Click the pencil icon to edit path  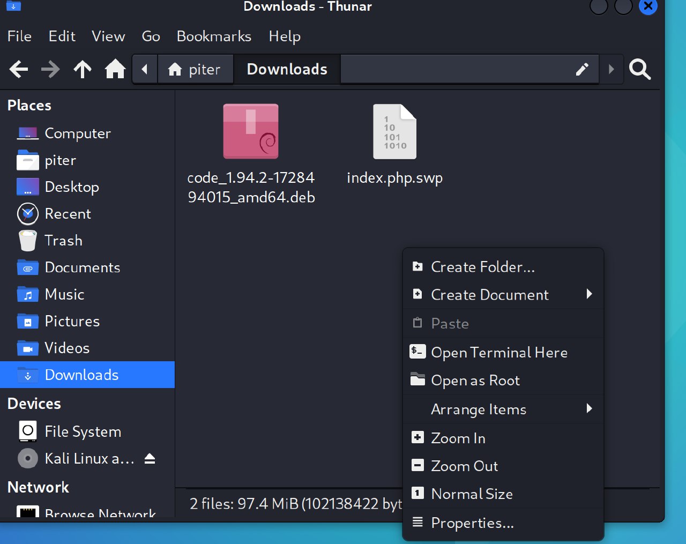point(582,69)
